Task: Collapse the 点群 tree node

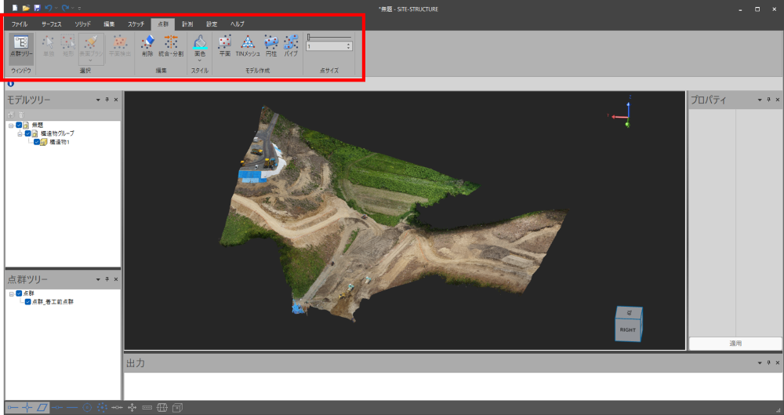Action: (x=11, y=293)
